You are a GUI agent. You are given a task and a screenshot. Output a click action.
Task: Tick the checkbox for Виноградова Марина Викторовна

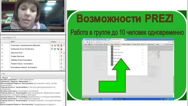(2, 67)
